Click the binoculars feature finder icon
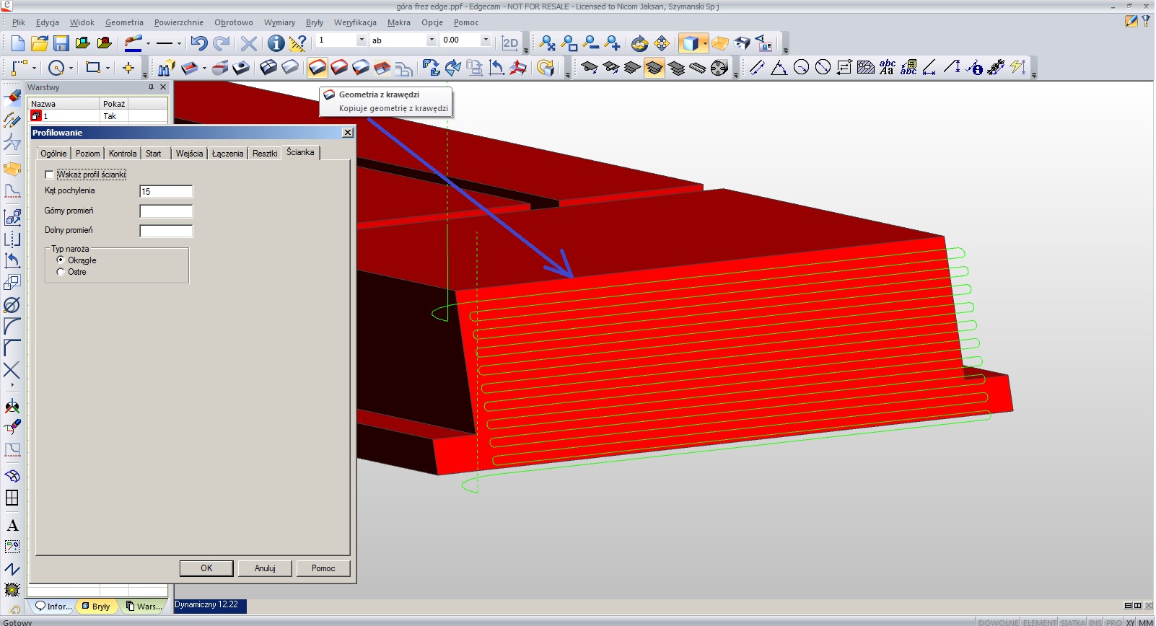This screenshot has height=626, width=1156. (166, 68)
